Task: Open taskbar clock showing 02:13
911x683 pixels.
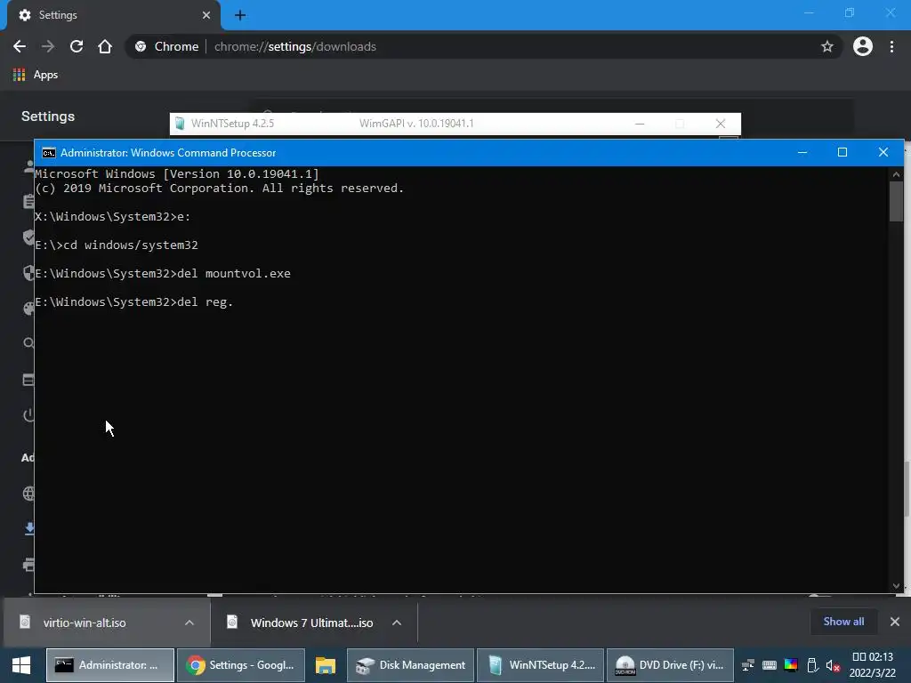Action: click(873, 665)
